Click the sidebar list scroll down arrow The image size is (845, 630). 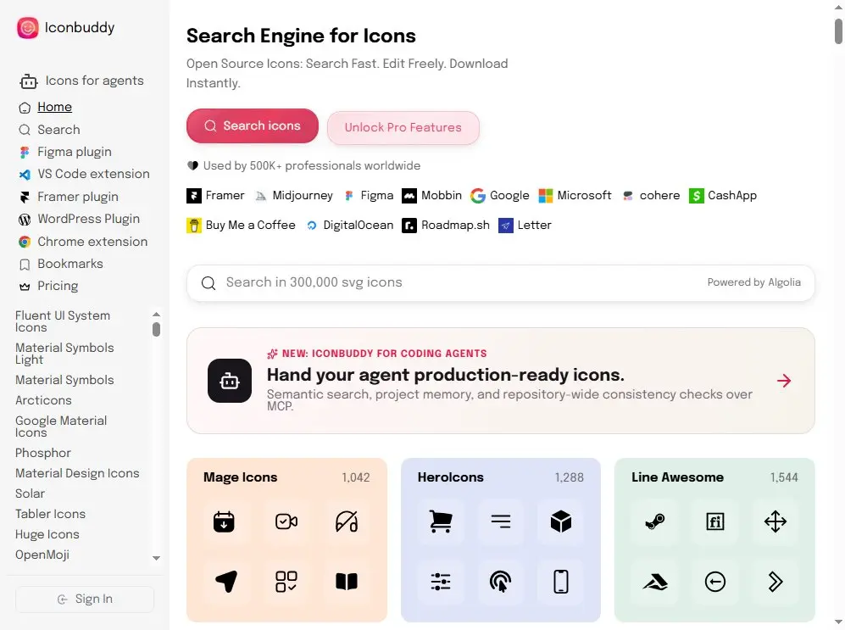pyautogui.click(x=156, y=558)
